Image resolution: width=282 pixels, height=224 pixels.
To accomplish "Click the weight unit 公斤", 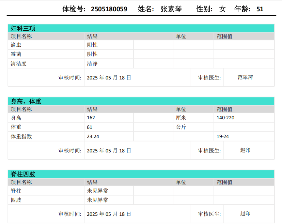I will 181,127.
